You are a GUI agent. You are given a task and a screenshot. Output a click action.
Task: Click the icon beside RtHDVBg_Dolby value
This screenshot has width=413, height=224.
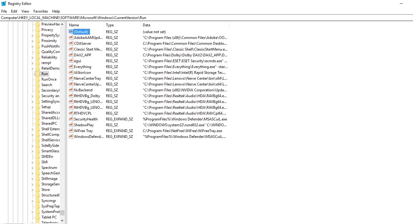coord(71,96)
